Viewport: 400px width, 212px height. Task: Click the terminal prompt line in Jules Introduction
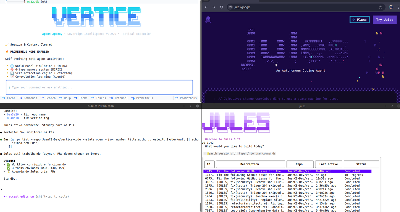[x=99, y=189]
